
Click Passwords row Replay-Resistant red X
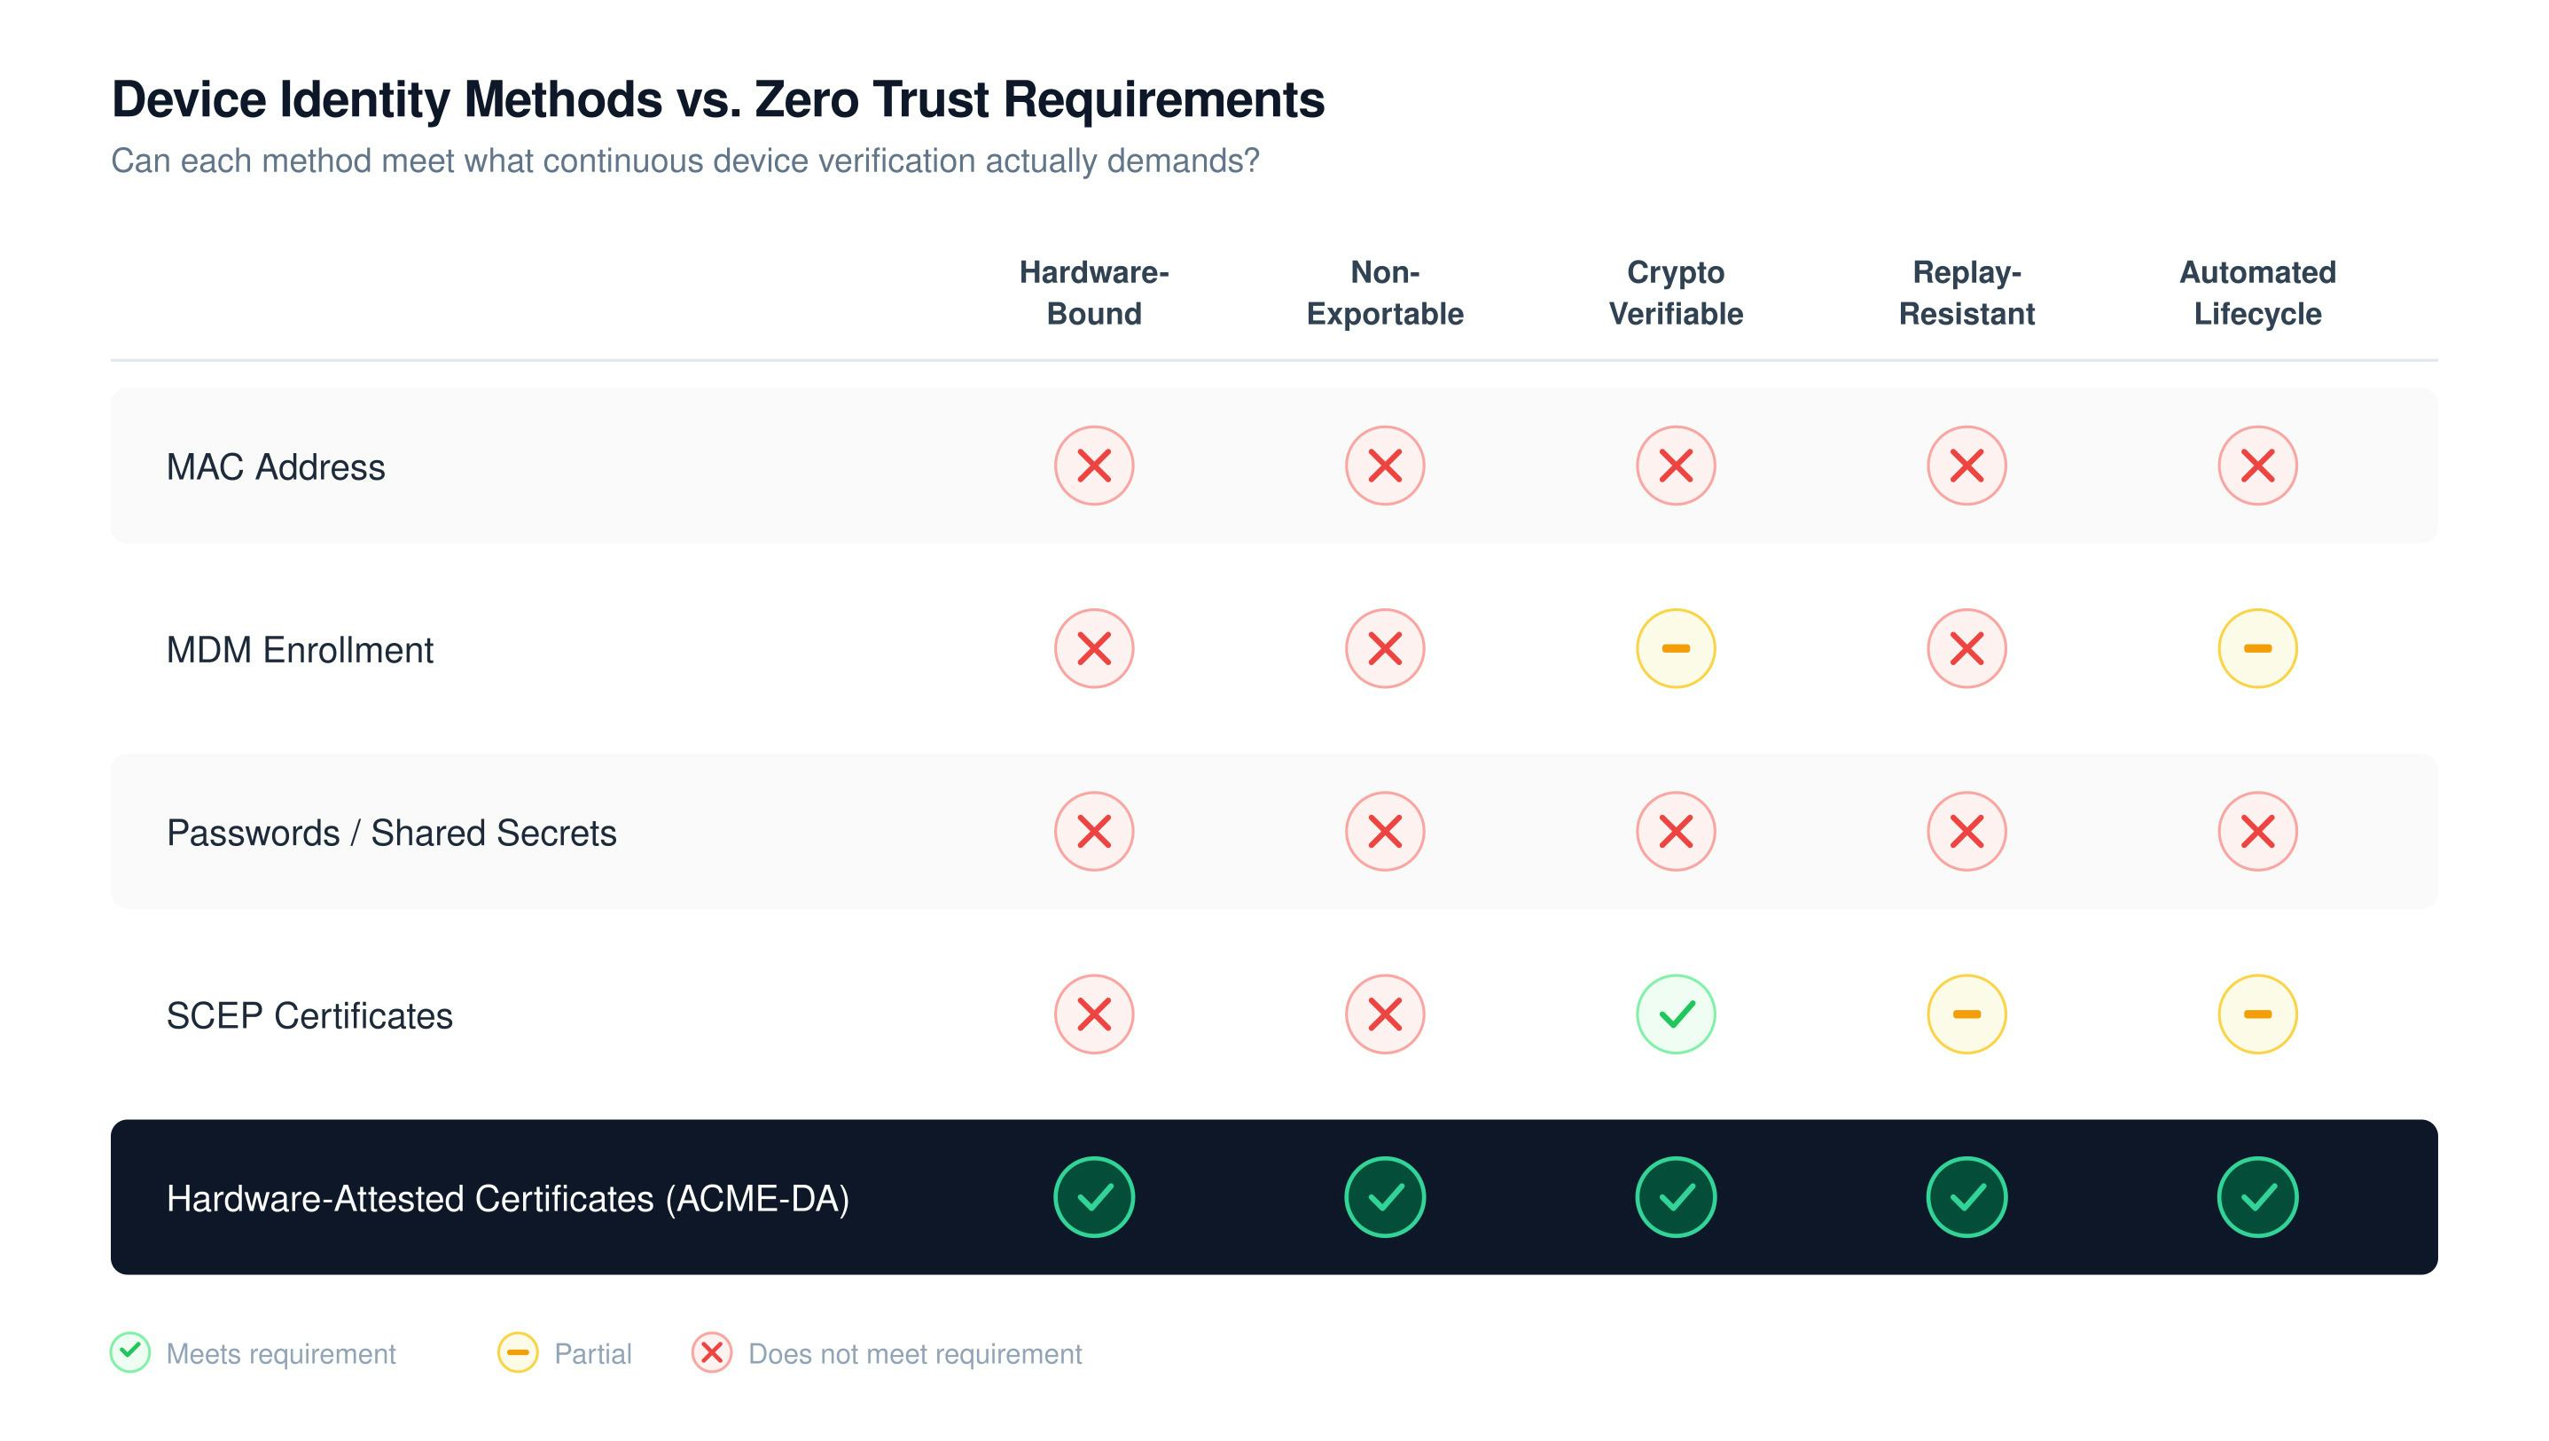(x=1966, y=832)
